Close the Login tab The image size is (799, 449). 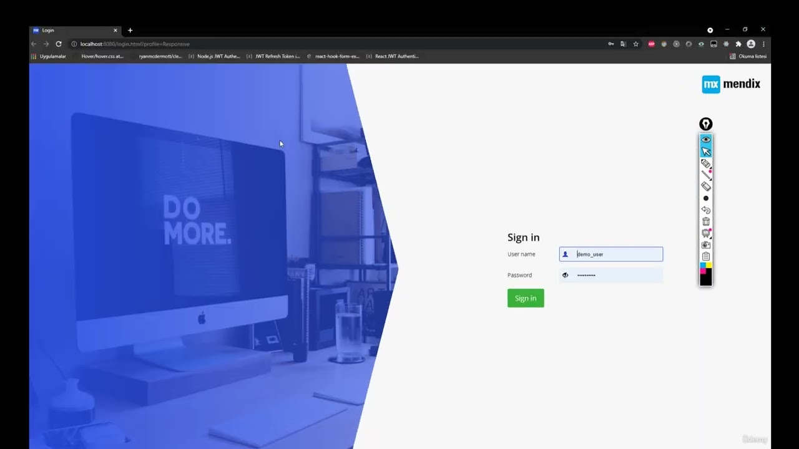115,30
